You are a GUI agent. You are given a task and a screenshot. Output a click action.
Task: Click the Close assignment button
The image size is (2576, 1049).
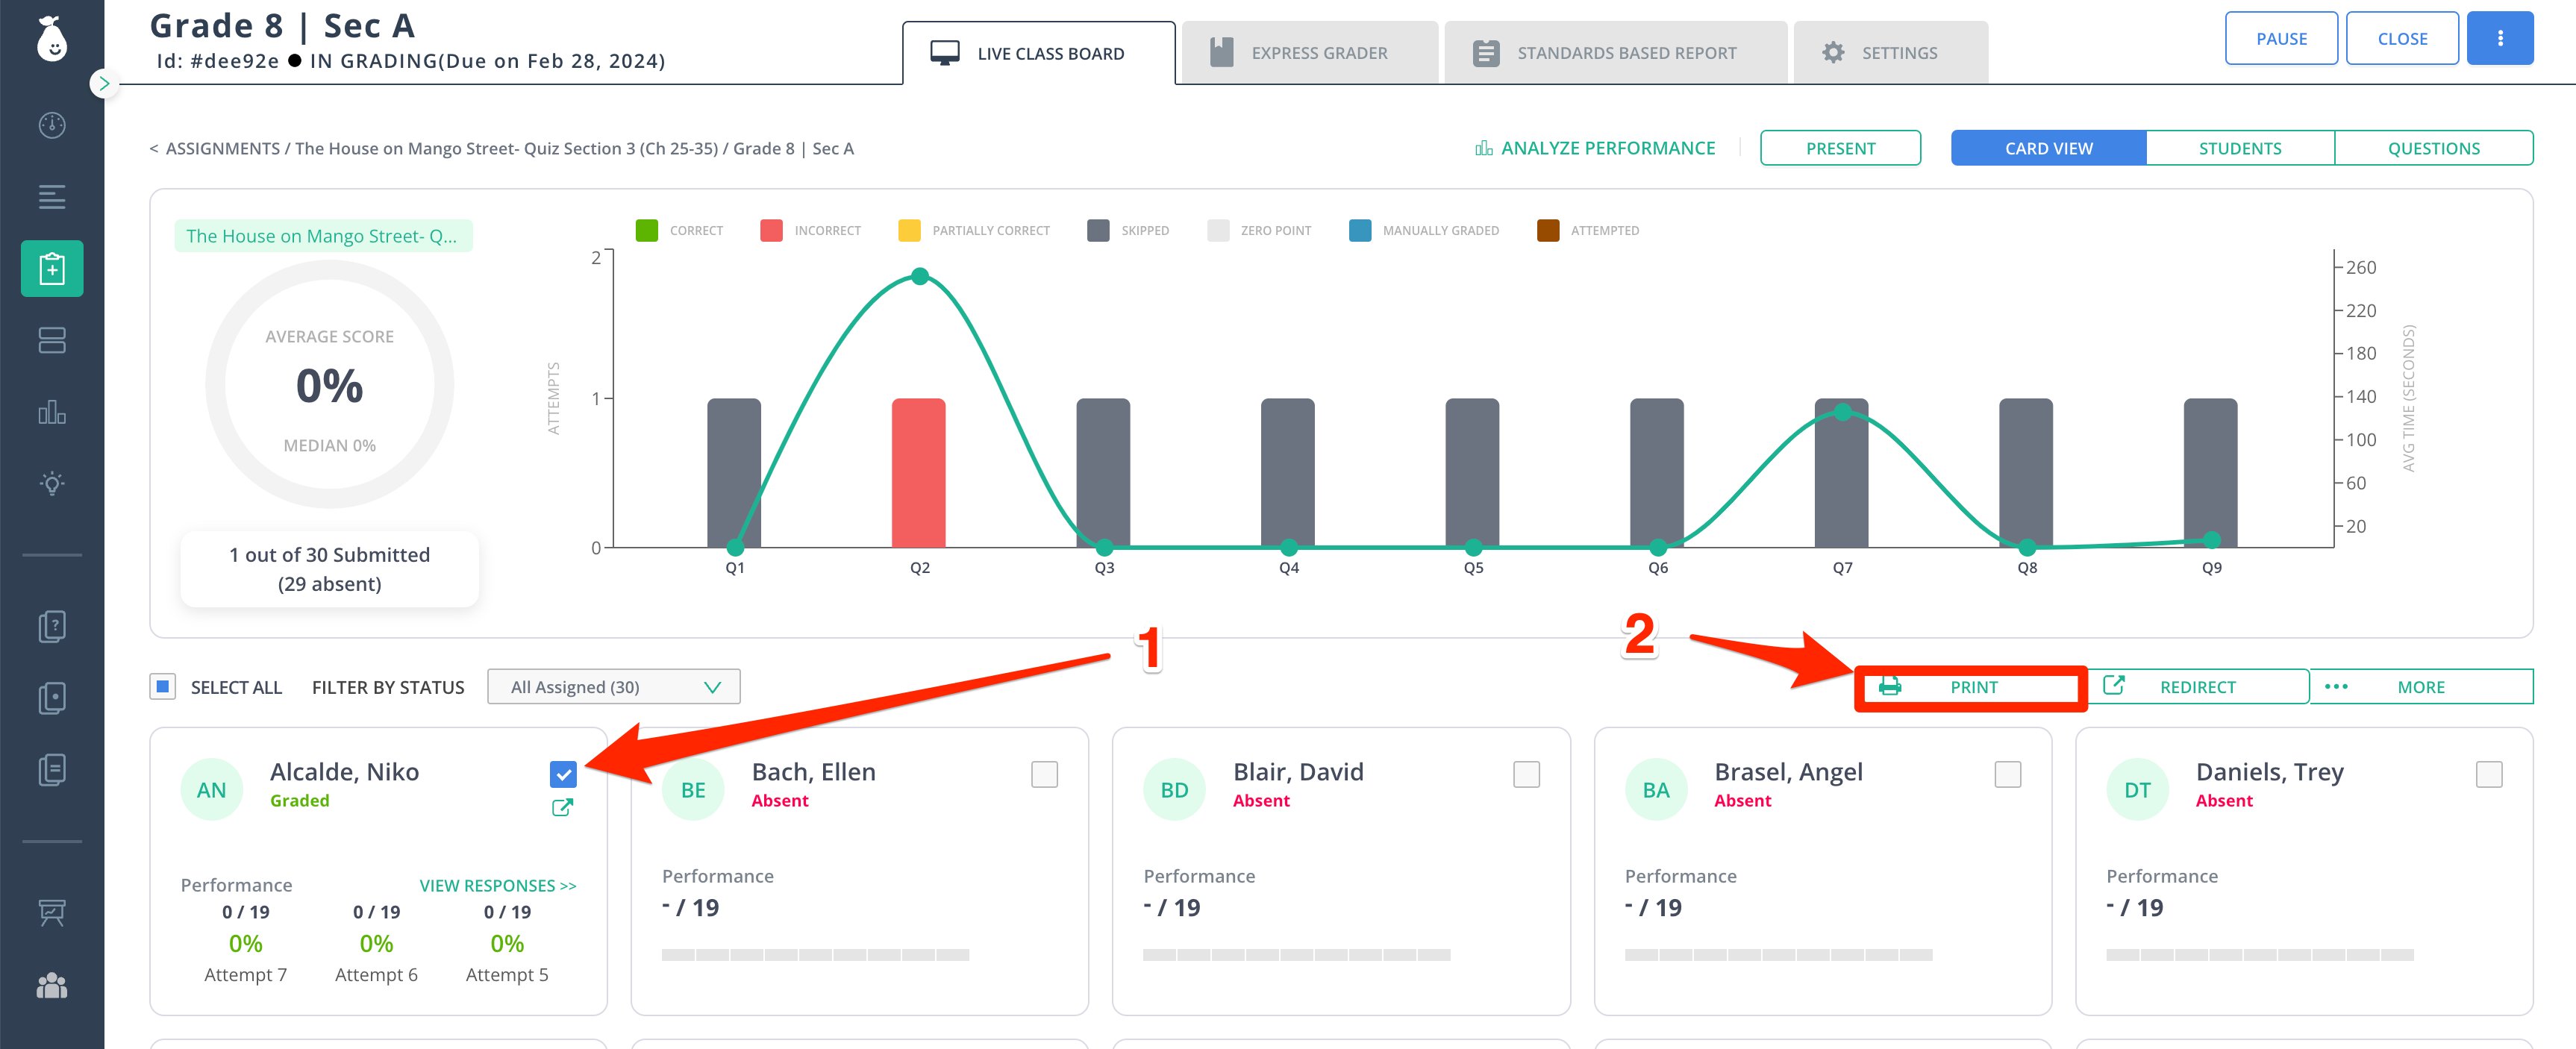click(2402, 38)
